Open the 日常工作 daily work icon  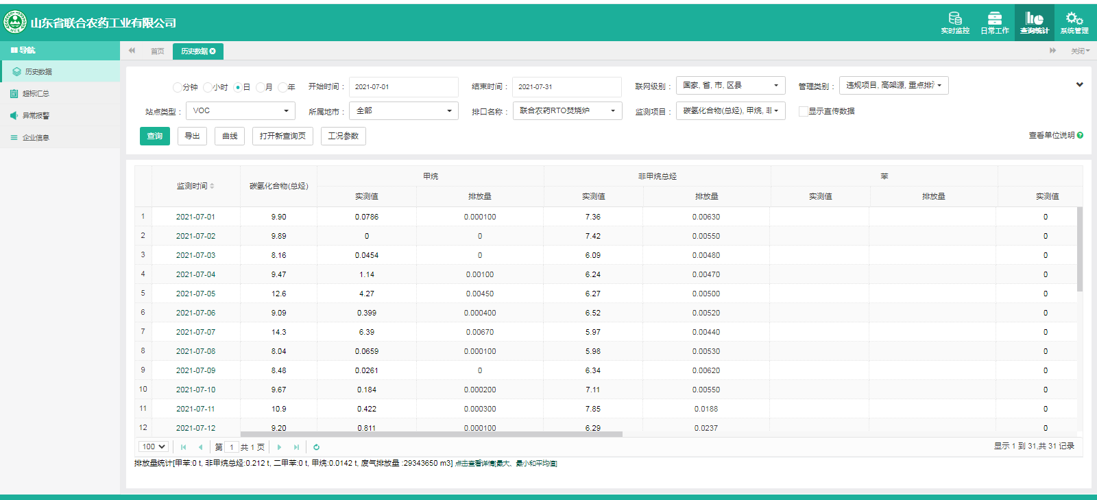point(994,19)
